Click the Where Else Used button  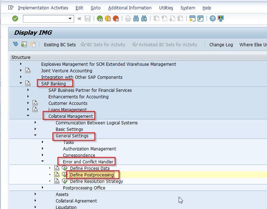pos(253,44)
